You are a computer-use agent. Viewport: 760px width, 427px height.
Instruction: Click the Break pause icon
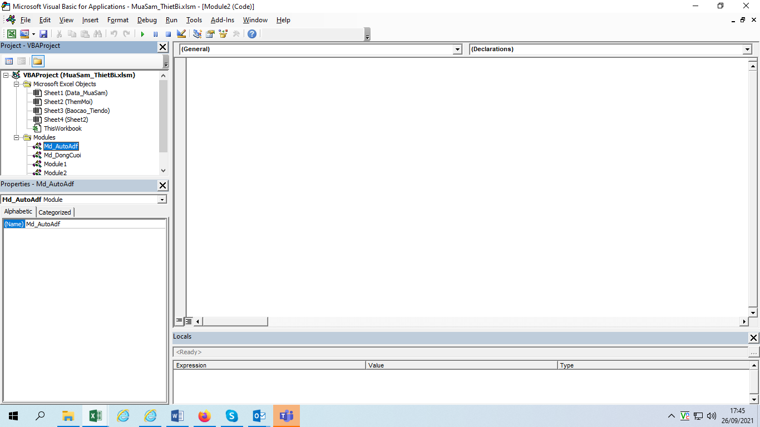pos(155,34)
